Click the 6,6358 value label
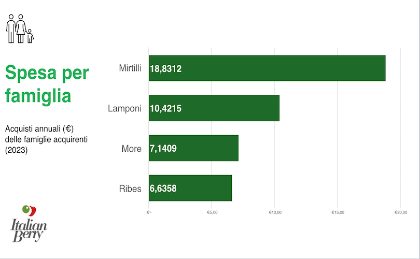This screenshot has width=420, height=259. click(x=163, y=189)
